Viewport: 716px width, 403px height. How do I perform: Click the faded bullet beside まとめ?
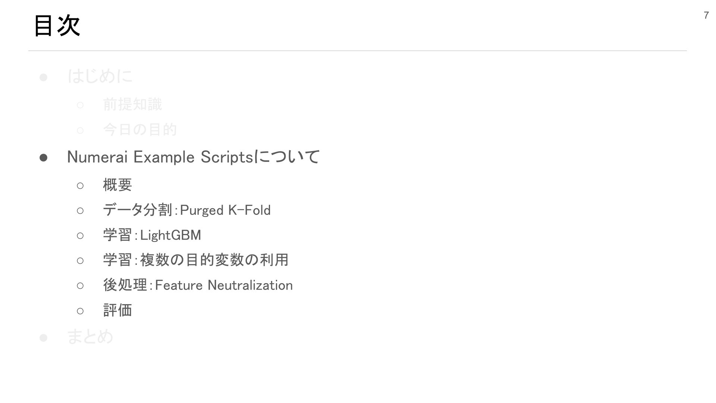point(43,338)
